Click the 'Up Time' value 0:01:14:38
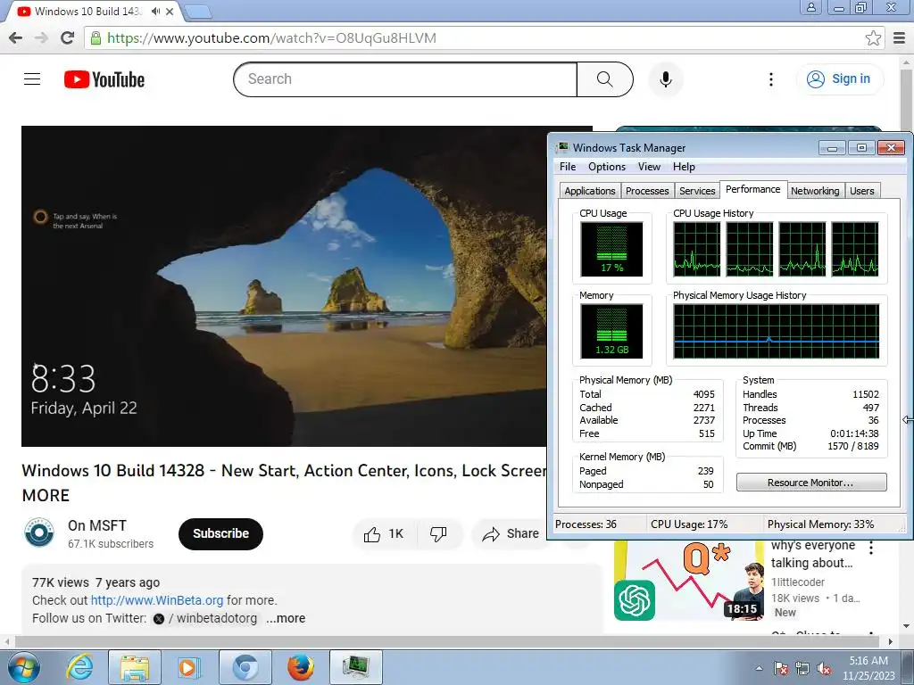This screenshot has width=914, height=685. [854, 433]
